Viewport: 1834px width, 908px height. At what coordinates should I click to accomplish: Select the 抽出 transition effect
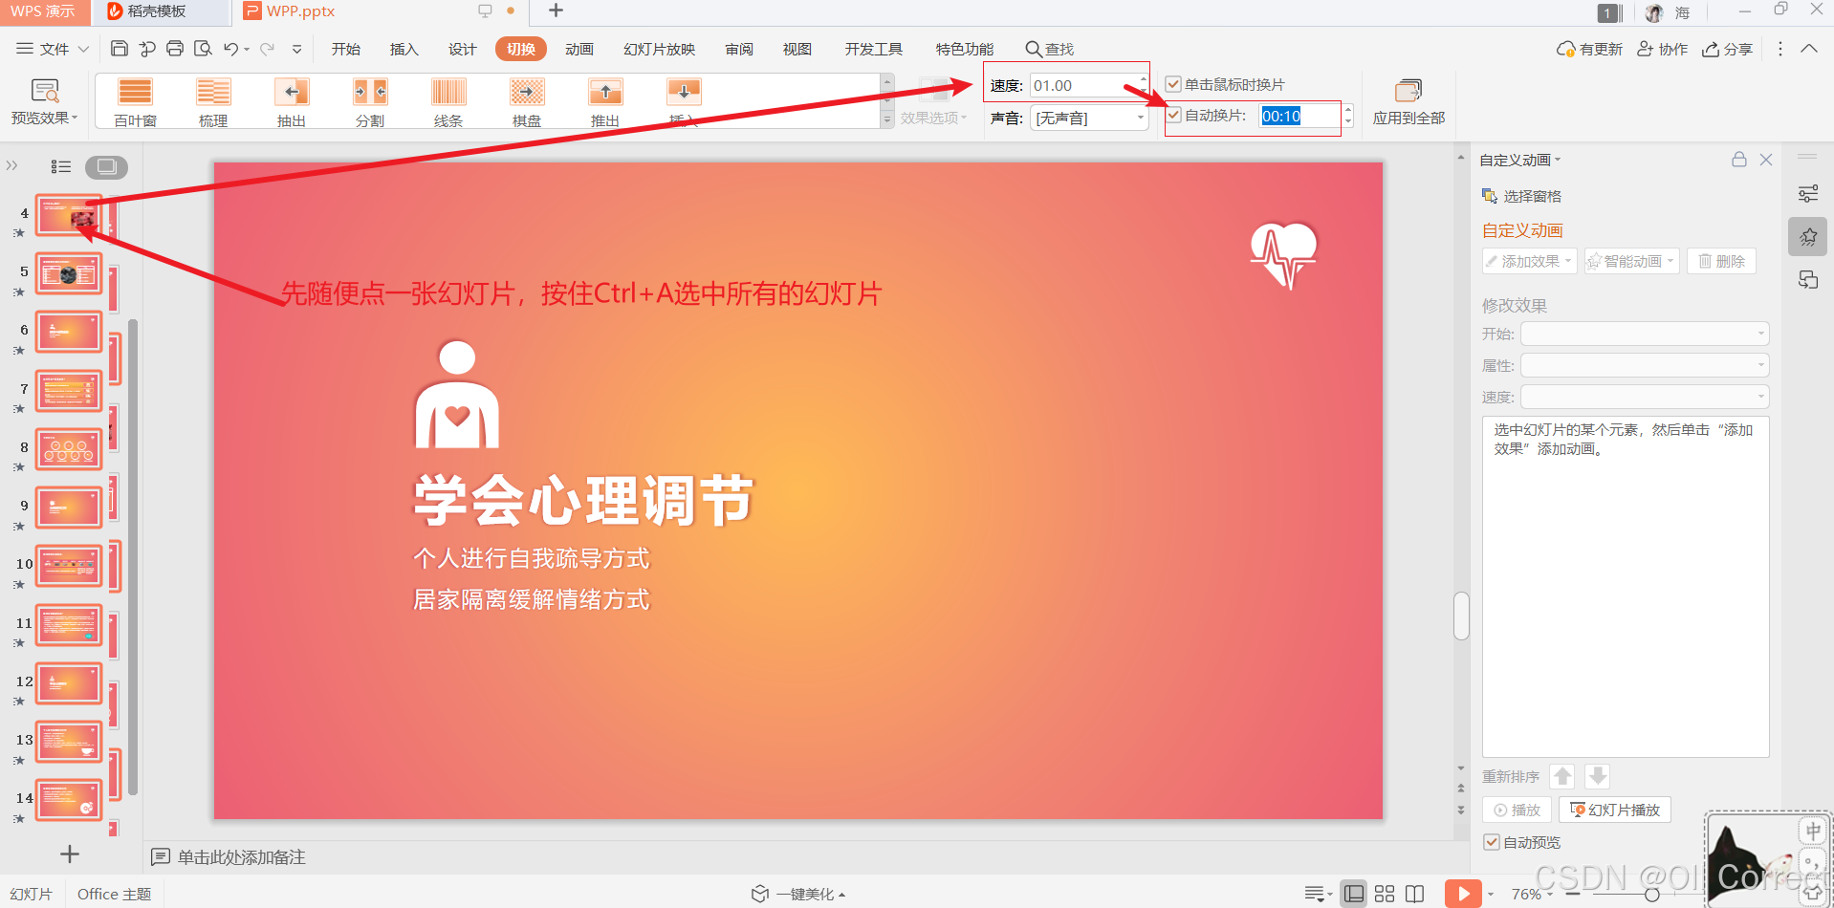click(x=292, y=102)
